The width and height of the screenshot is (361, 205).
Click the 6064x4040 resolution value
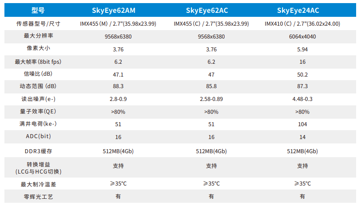click(x=303, y=36)
